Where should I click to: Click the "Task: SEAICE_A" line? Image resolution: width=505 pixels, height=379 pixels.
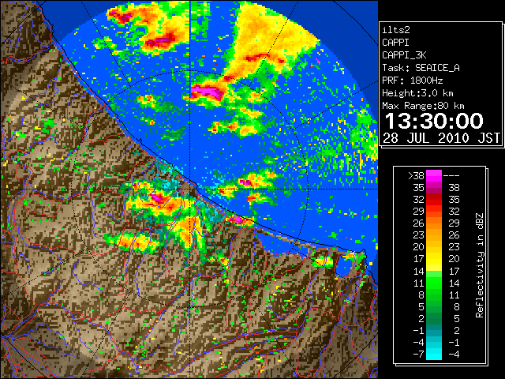pos(421,68)
